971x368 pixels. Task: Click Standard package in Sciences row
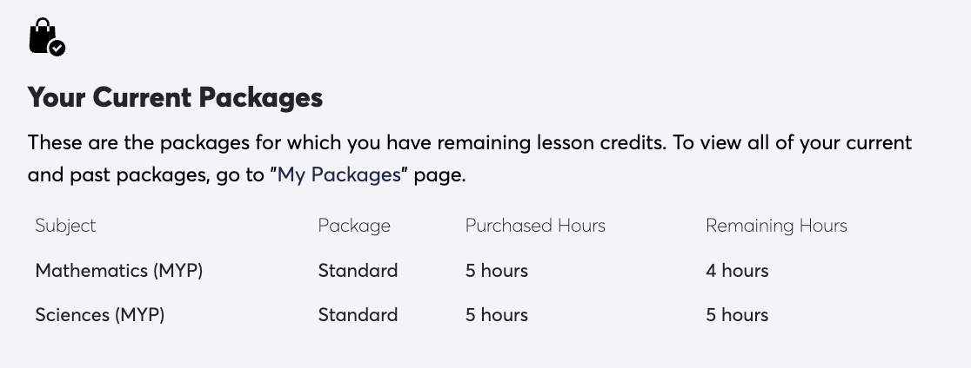click(x=358, y=315)
